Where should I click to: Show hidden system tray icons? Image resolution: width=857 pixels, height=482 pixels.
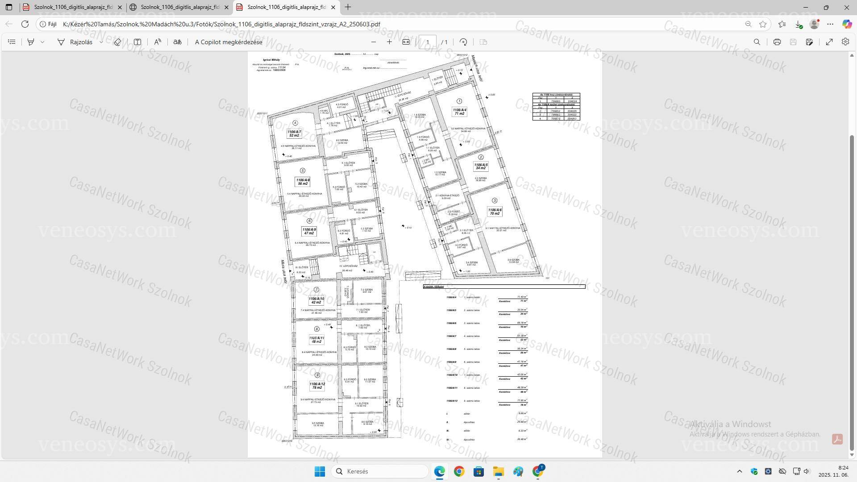(x=740, y=471)
